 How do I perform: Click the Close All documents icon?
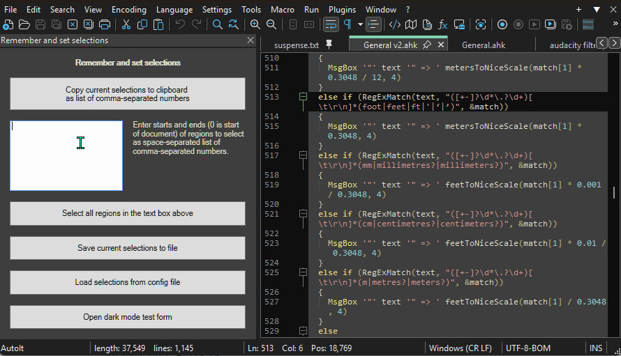[x=89, y=24]
